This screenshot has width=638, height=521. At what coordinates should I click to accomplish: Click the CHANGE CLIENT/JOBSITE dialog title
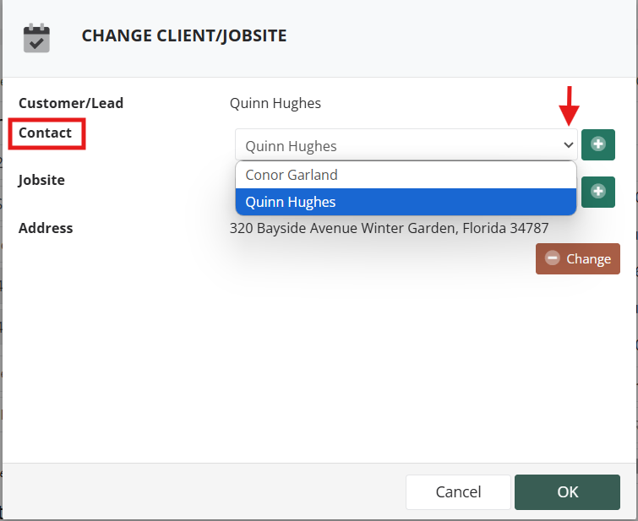(184, 35)
